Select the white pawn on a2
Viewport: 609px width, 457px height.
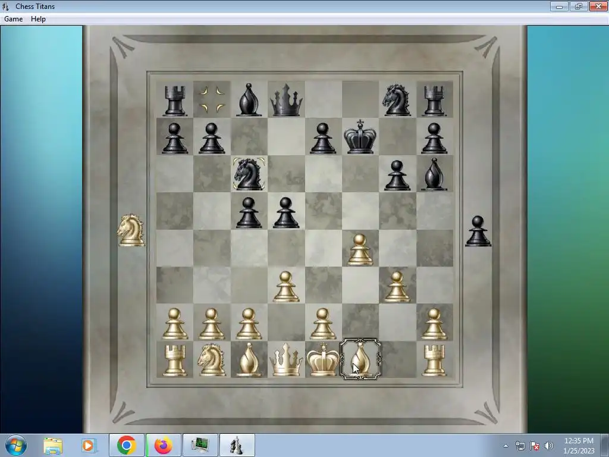coord(175,324)
